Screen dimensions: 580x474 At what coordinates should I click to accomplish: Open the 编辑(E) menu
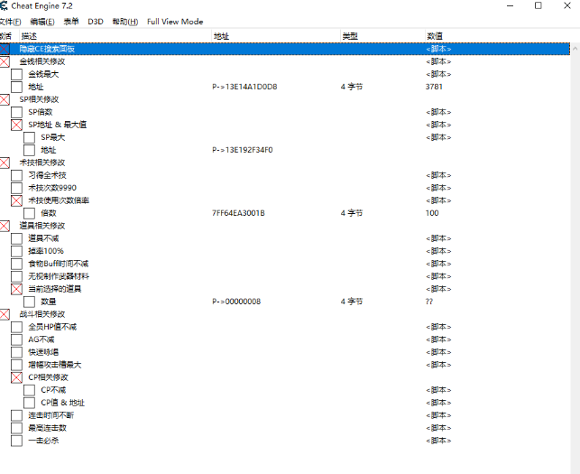42,22
